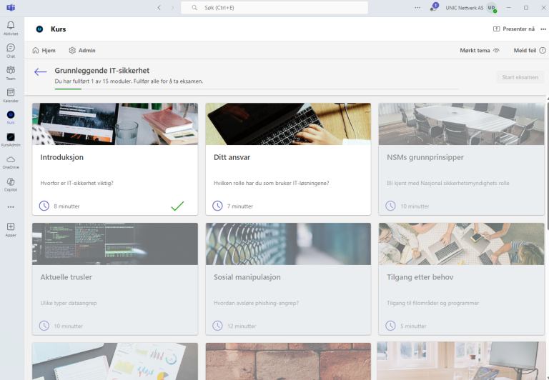
Task: Click the Søk search field
Action: 274,8
